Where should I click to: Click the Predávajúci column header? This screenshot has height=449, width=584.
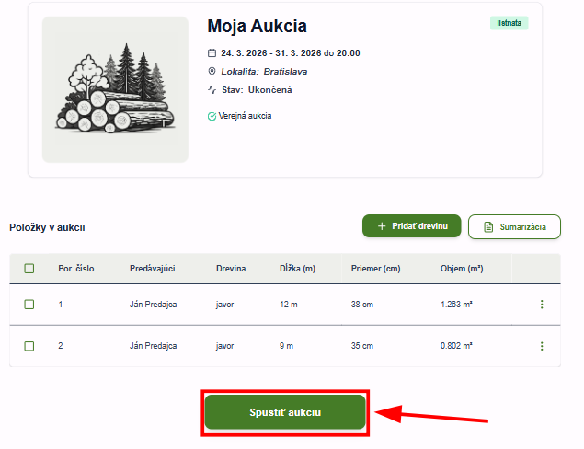click(152, 269)
